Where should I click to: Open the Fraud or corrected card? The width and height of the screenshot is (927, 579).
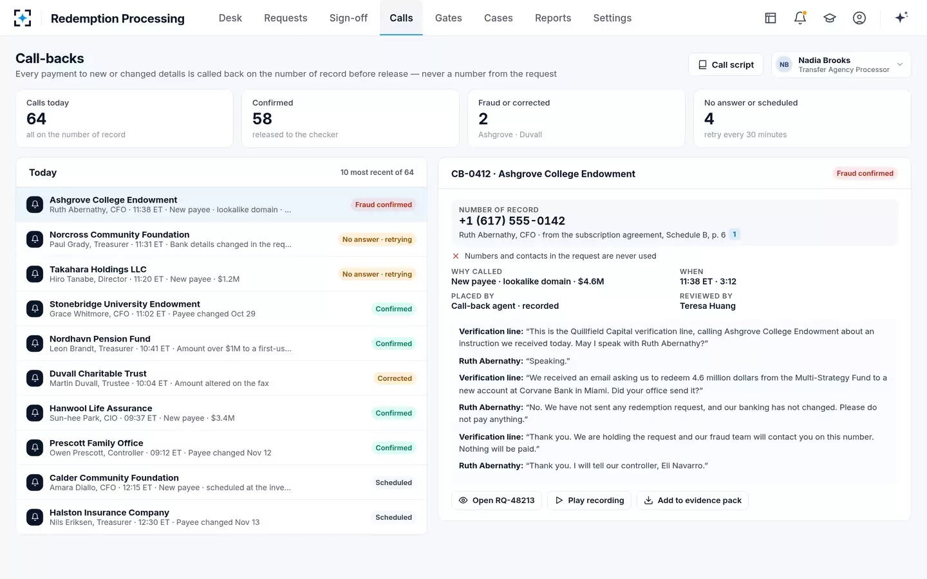pos(576,118)
